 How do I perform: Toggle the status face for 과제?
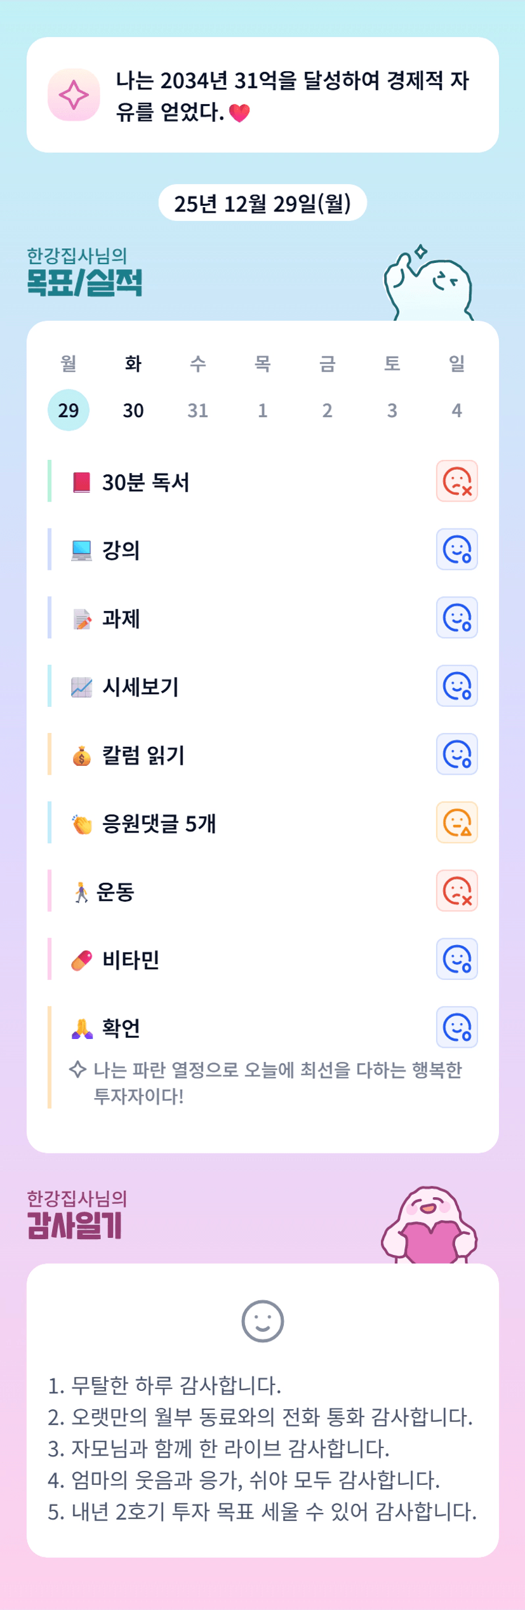point(456,617)
